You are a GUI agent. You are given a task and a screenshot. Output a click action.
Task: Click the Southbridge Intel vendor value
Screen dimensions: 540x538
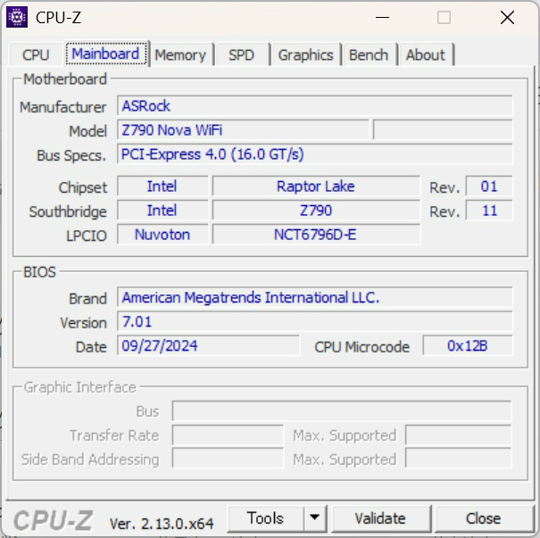tap(162, 211)
